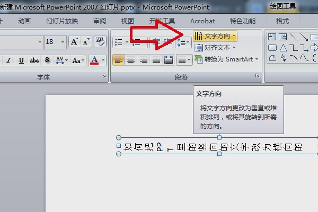Switch to the 审阅 tab
The height and width of the screenshot is (212, 318).
click(100, 21)
